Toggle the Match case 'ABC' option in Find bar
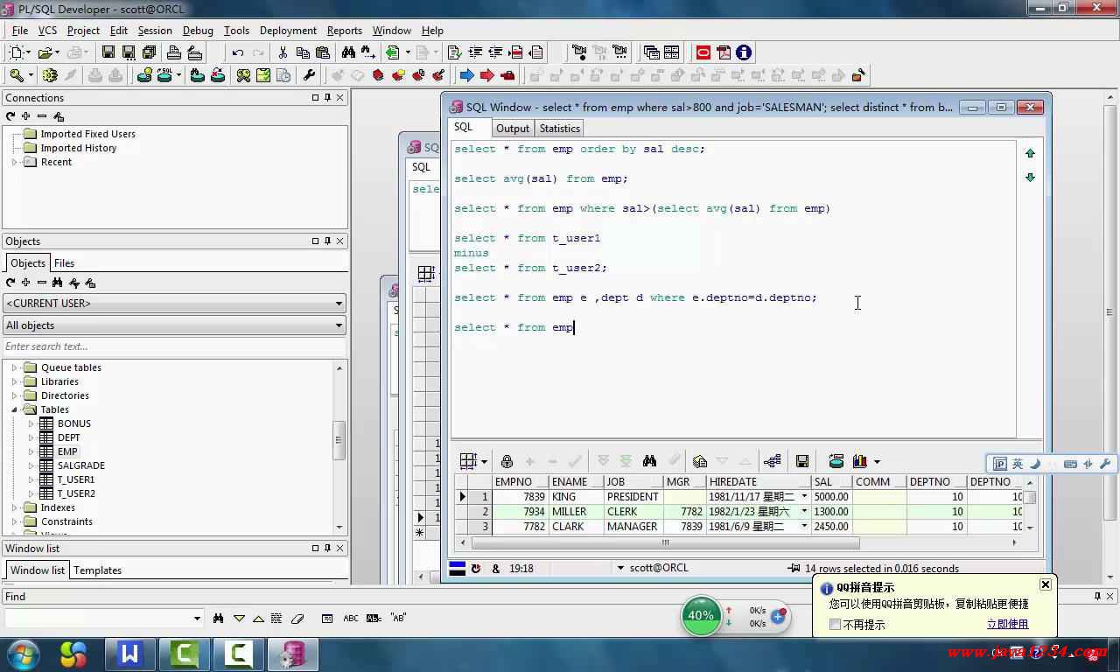 [351, 618]
